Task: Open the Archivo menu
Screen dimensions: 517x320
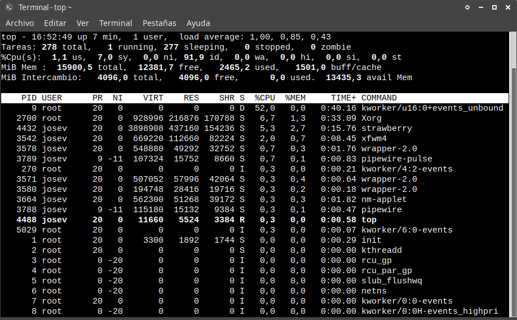Action: tap(20, 23)
